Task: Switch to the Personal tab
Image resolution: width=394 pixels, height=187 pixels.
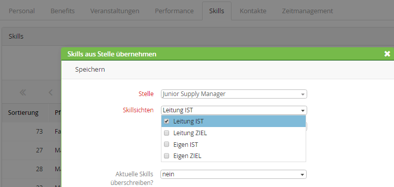Action: pyautogui.click(x=22, y=11)
